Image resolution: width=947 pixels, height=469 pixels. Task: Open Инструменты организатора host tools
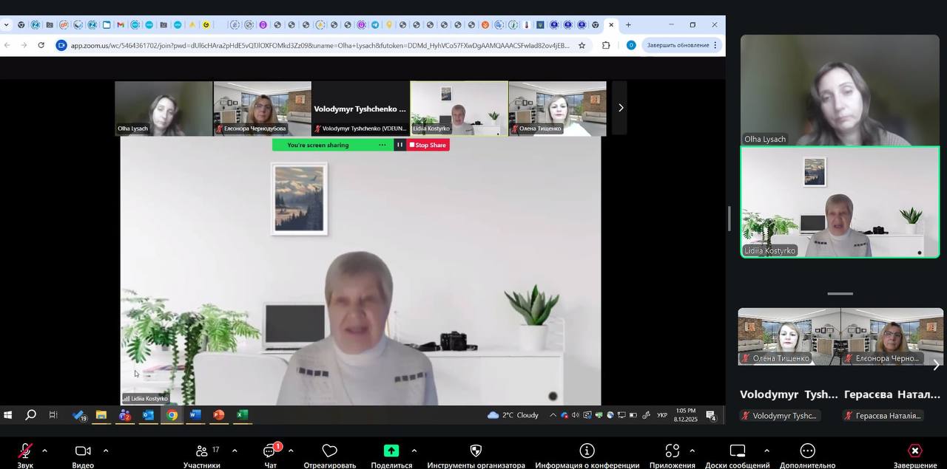click(476, 451)
